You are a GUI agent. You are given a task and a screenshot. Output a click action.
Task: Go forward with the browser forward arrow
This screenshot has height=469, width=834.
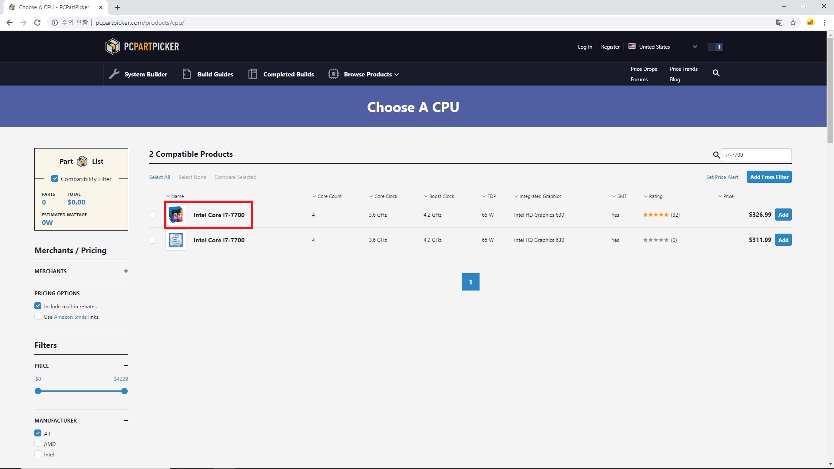pos(23,23)
